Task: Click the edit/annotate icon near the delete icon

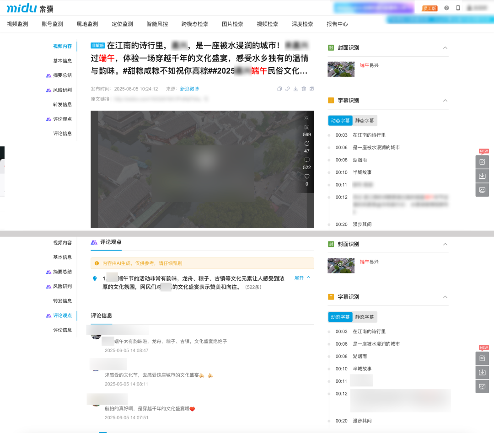Action: [x=312, y=89]
